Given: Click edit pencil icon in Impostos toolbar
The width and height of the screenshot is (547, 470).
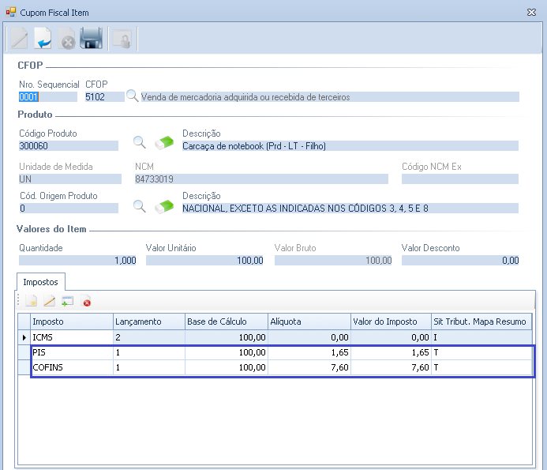Looking at the screenshot, I should point(49,301).
